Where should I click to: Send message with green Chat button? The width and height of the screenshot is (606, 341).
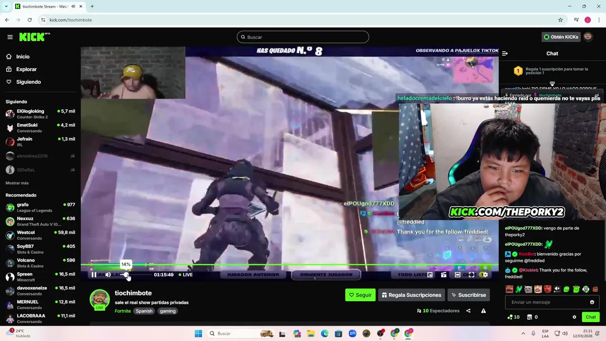click(x=591, y=317)
